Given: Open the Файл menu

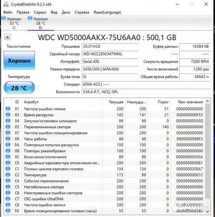Looking at the screenshot, I should (x=8, y=12).
